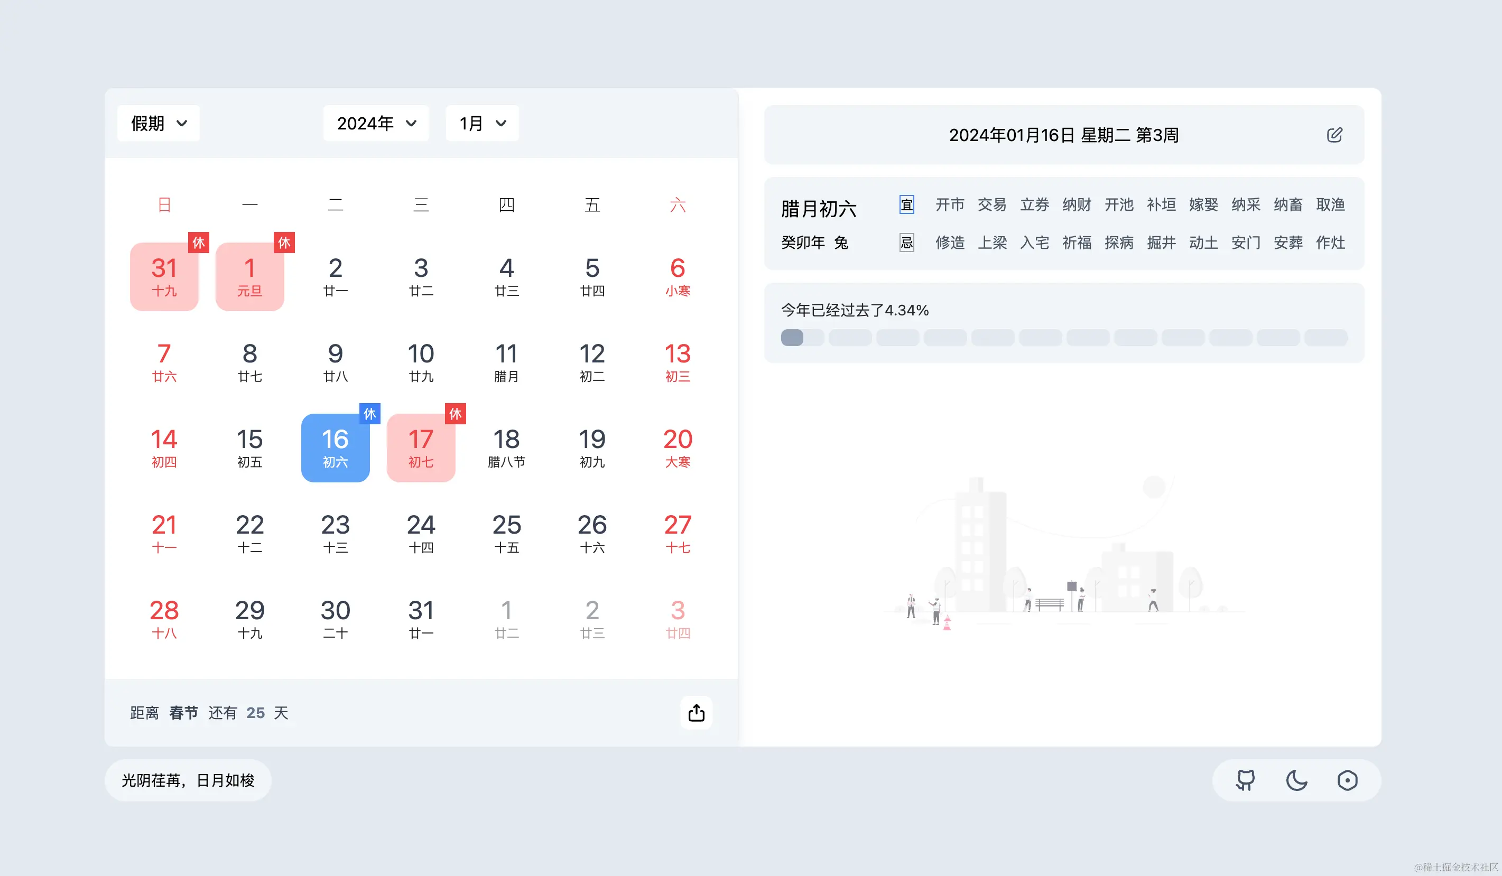The width and height of the screenshot is (1502, 876).
Task: Expand the 2024年 year dropdown
Action: (x=376, y=123)
